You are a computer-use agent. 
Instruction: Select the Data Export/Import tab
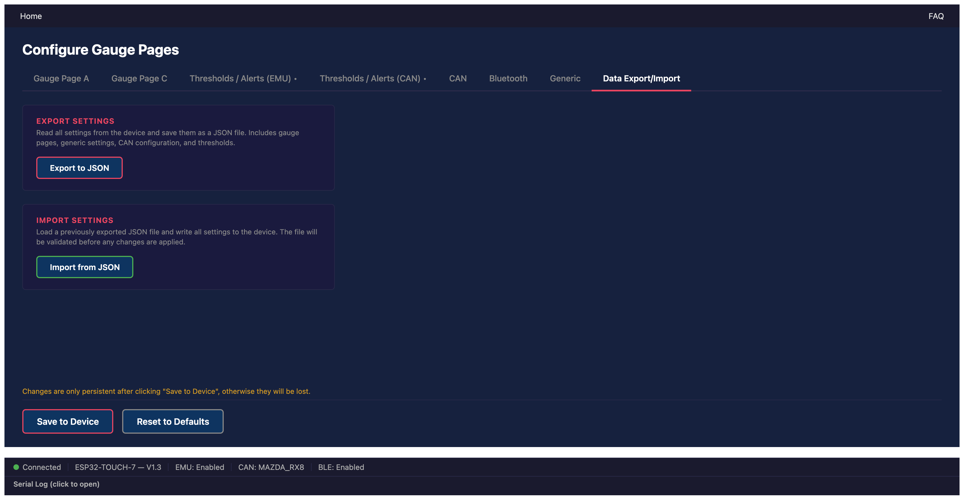point(642,79)
